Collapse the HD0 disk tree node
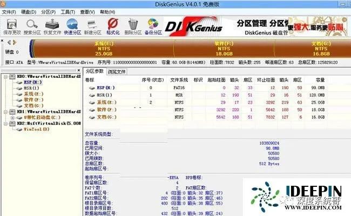Screen dimensions: 351x216 (x=5, y=77)
